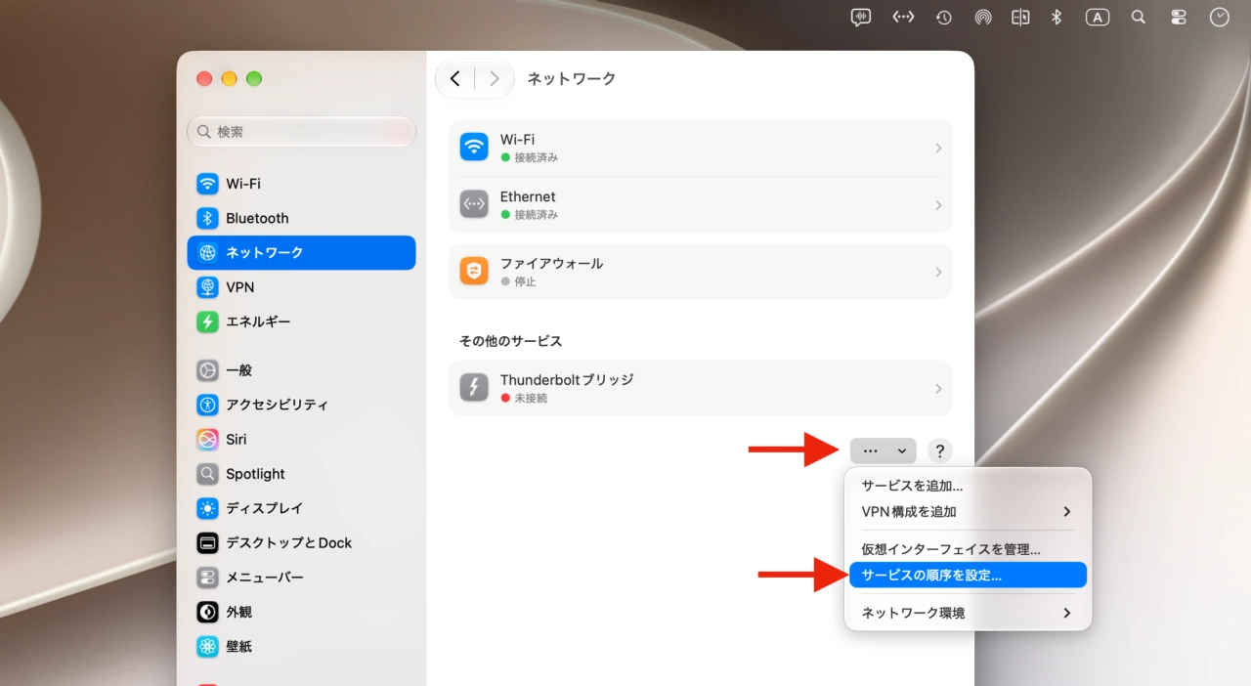The image size is (1251, 686).
Task: Open Control Center in menu bar
Action: [1179, 18]
